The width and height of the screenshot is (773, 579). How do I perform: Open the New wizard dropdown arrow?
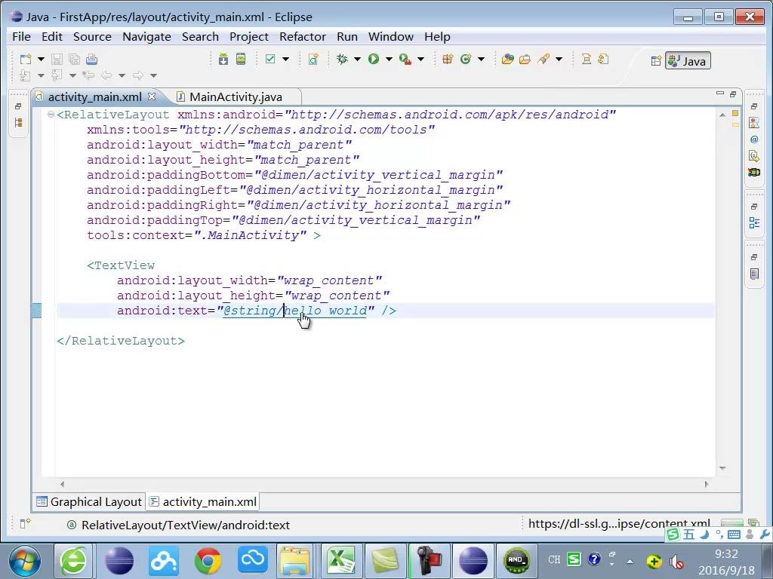coord(42,59)
